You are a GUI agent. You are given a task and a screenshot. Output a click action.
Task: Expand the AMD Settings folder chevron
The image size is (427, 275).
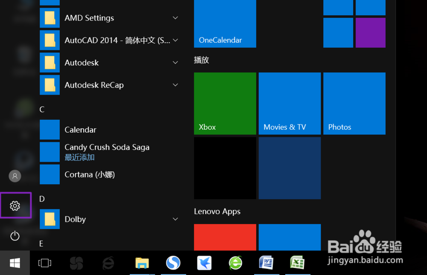point(175,18)
